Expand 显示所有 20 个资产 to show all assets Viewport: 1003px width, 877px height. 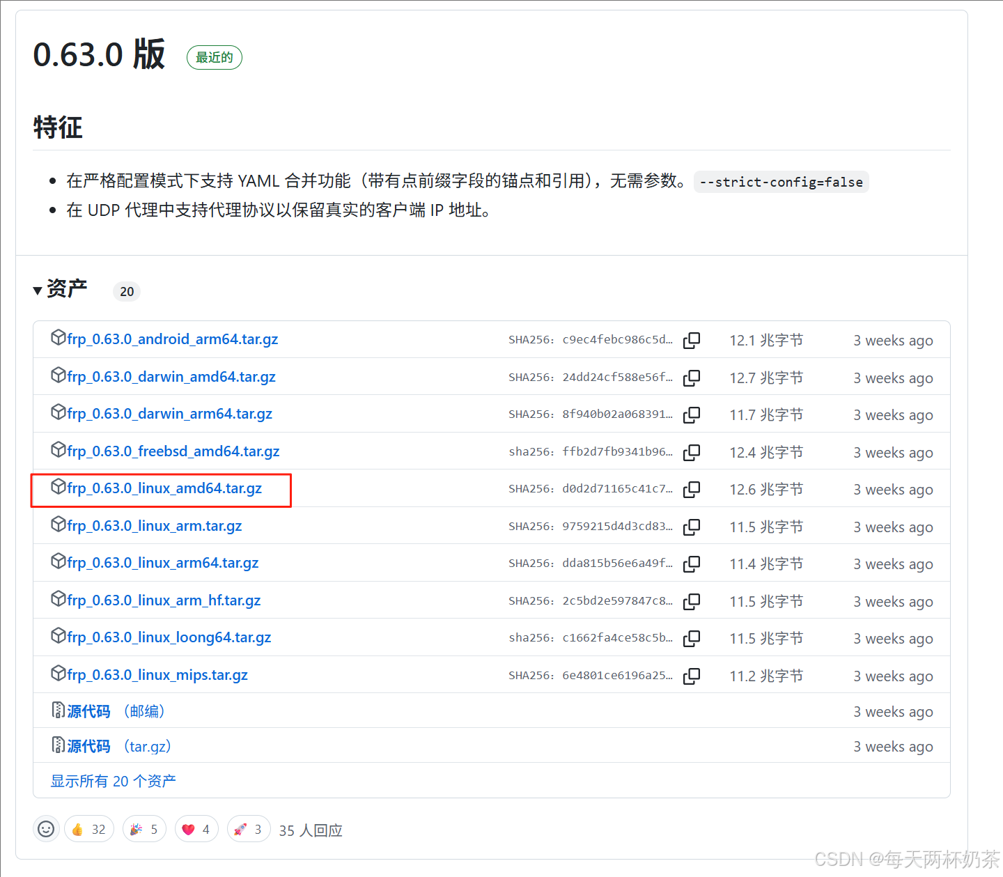[x=113, y=780]
